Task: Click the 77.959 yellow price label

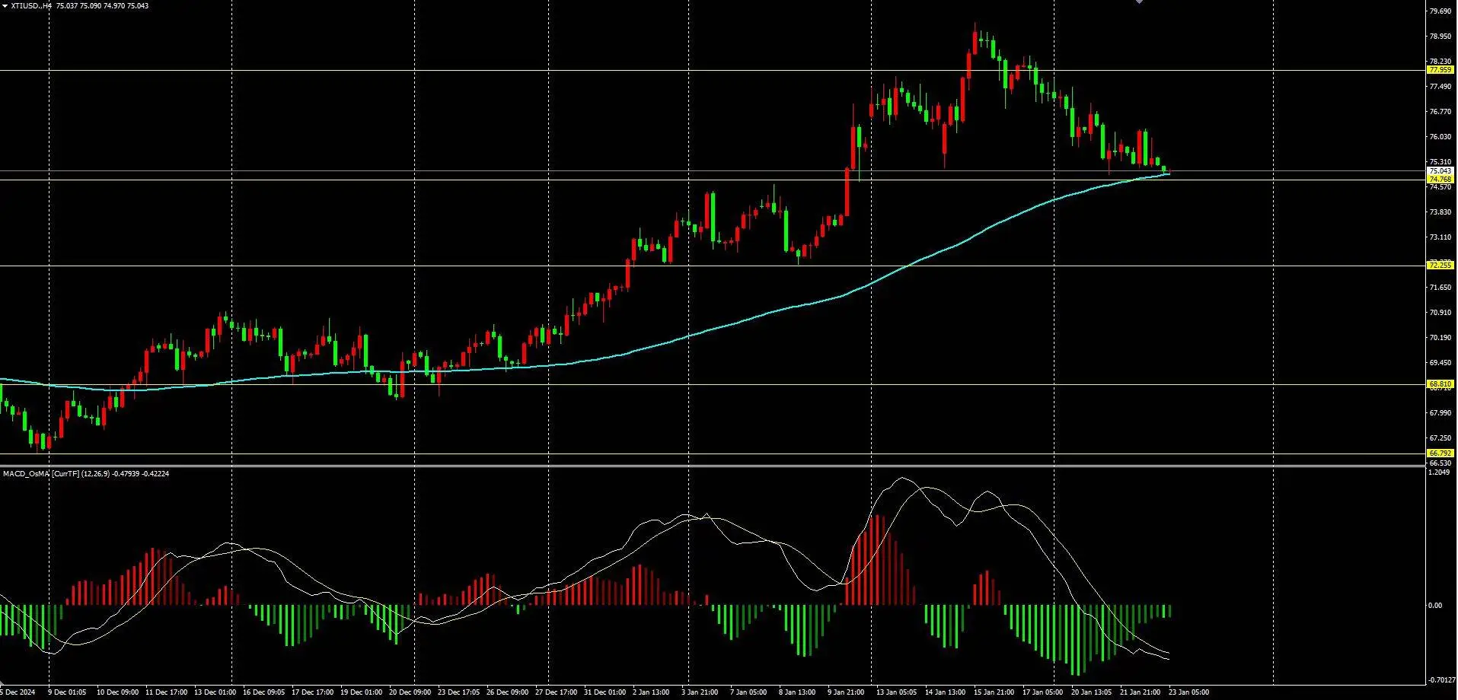Action: tap(1440, 70)
